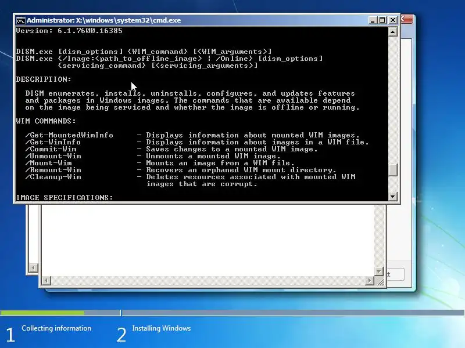Click the WIM COMMANDS: heading

46,121
